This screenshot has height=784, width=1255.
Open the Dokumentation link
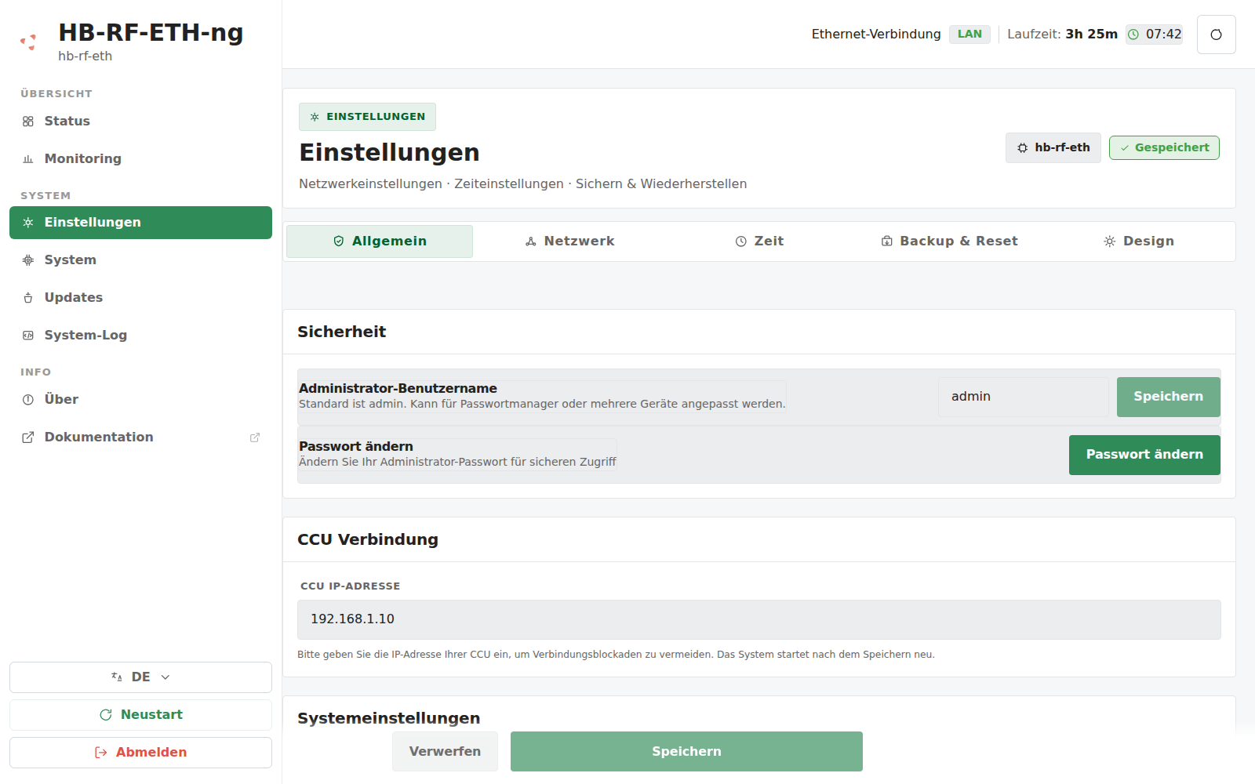(140, 437)
